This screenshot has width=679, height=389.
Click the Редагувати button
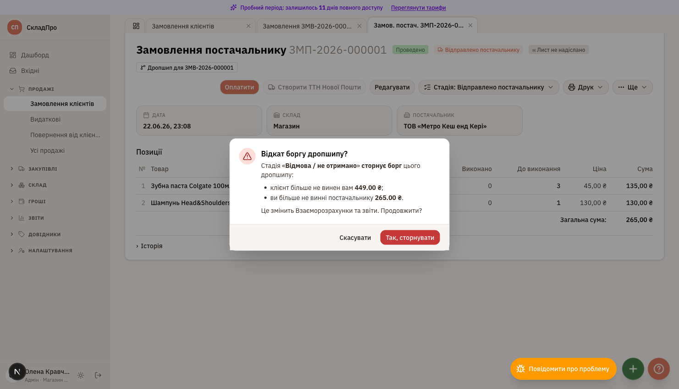point(392,87)
